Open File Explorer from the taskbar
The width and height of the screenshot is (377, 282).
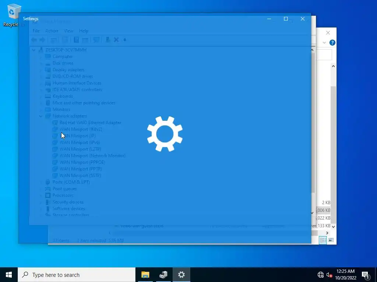tap(145, 275)
